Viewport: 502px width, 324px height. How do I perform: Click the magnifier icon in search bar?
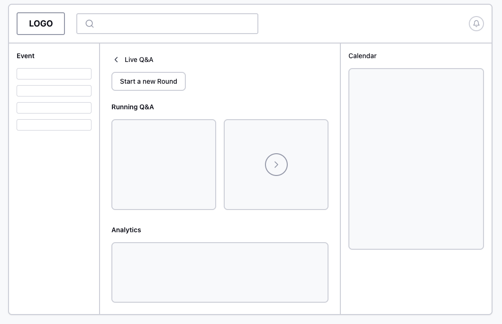pos(90,24)
